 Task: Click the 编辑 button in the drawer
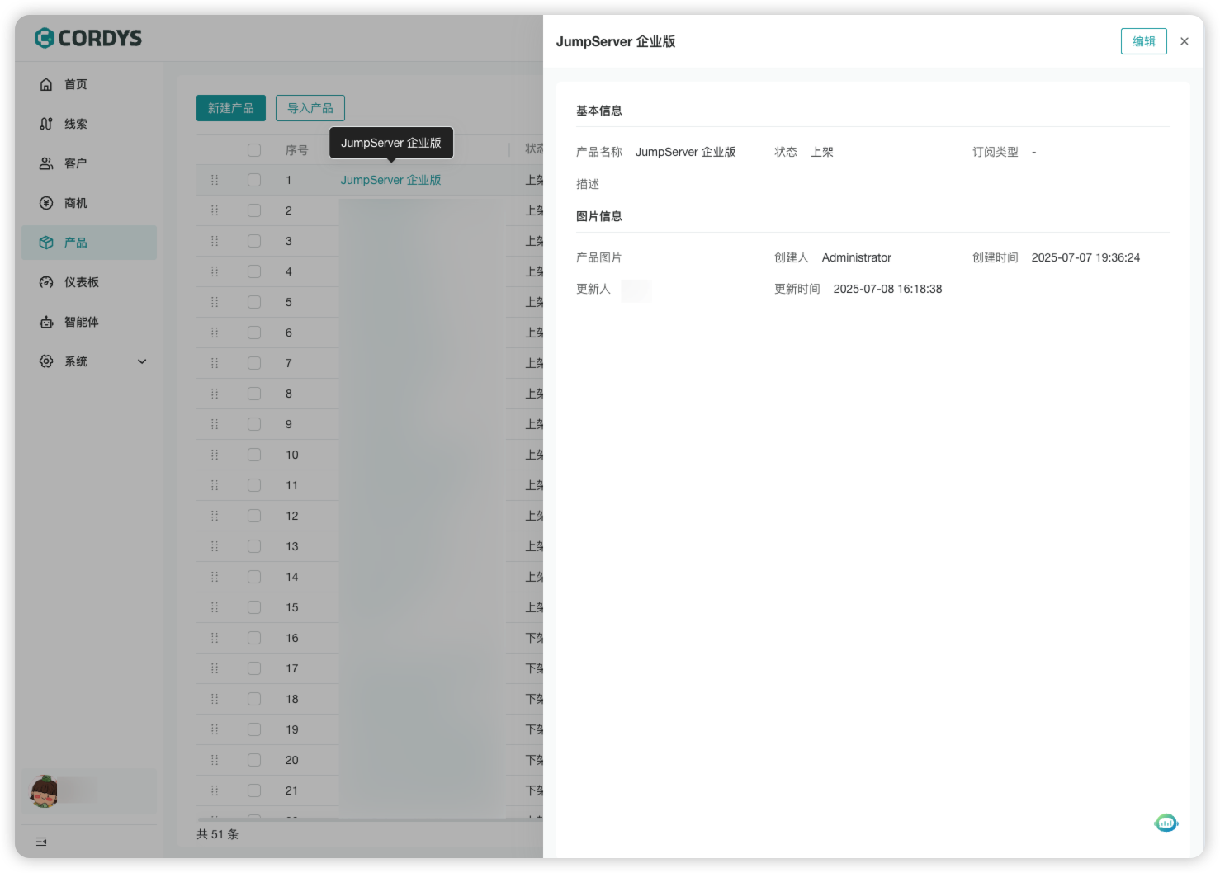pos(1143,40)
